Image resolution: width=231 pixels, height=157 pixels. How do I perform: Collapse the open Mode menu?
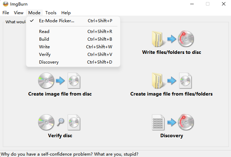(x=34, y=13)
